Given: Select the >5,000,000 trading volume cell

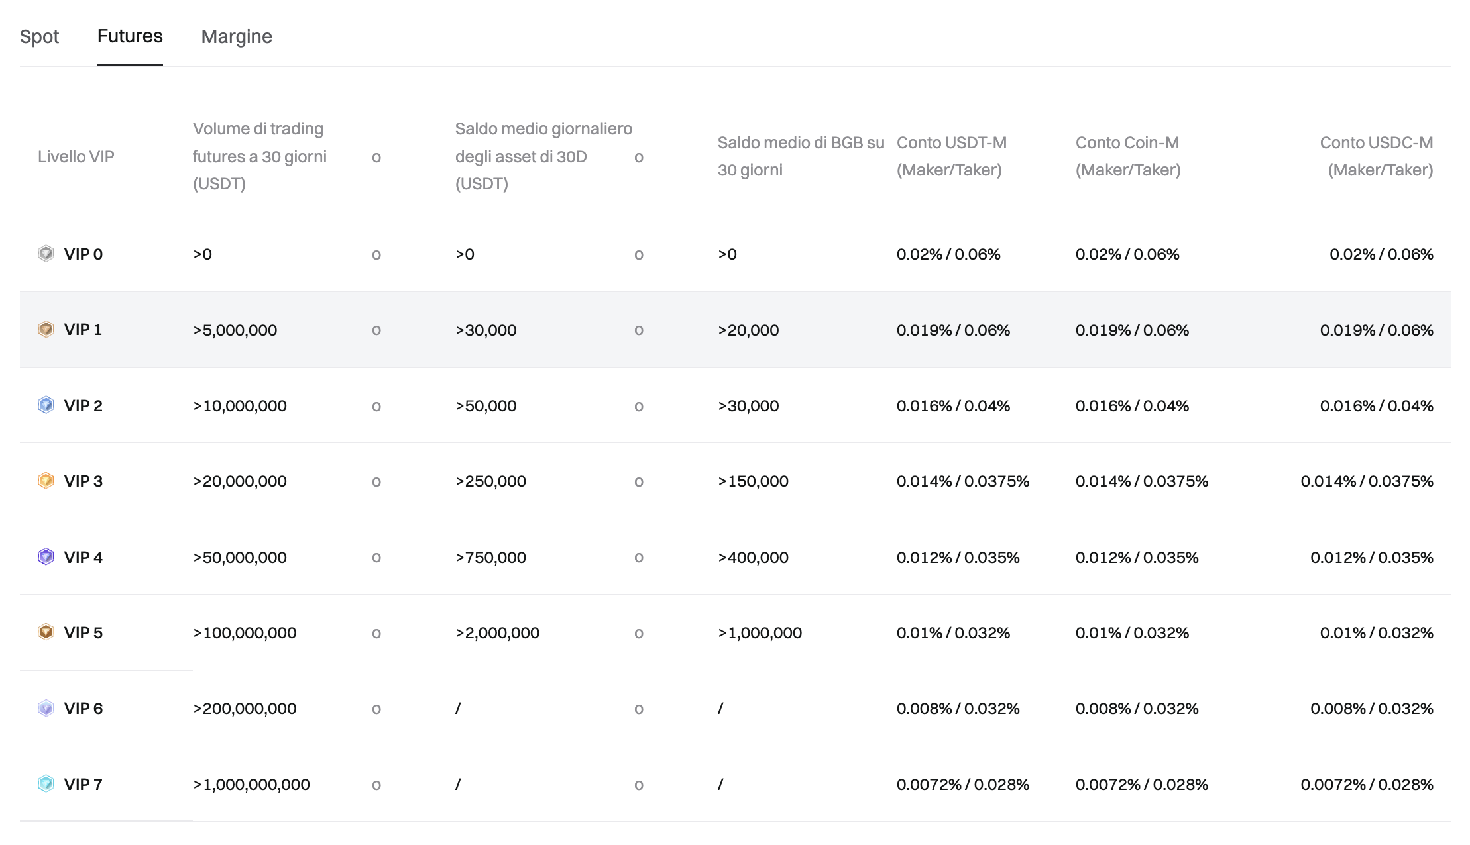Looking at the screenshot, I should tap(235, 330).
